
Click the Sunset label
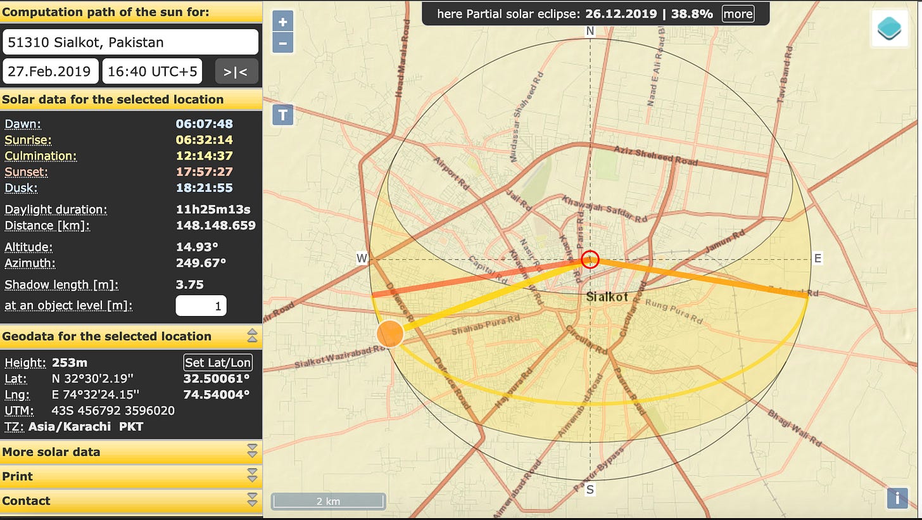27,172
